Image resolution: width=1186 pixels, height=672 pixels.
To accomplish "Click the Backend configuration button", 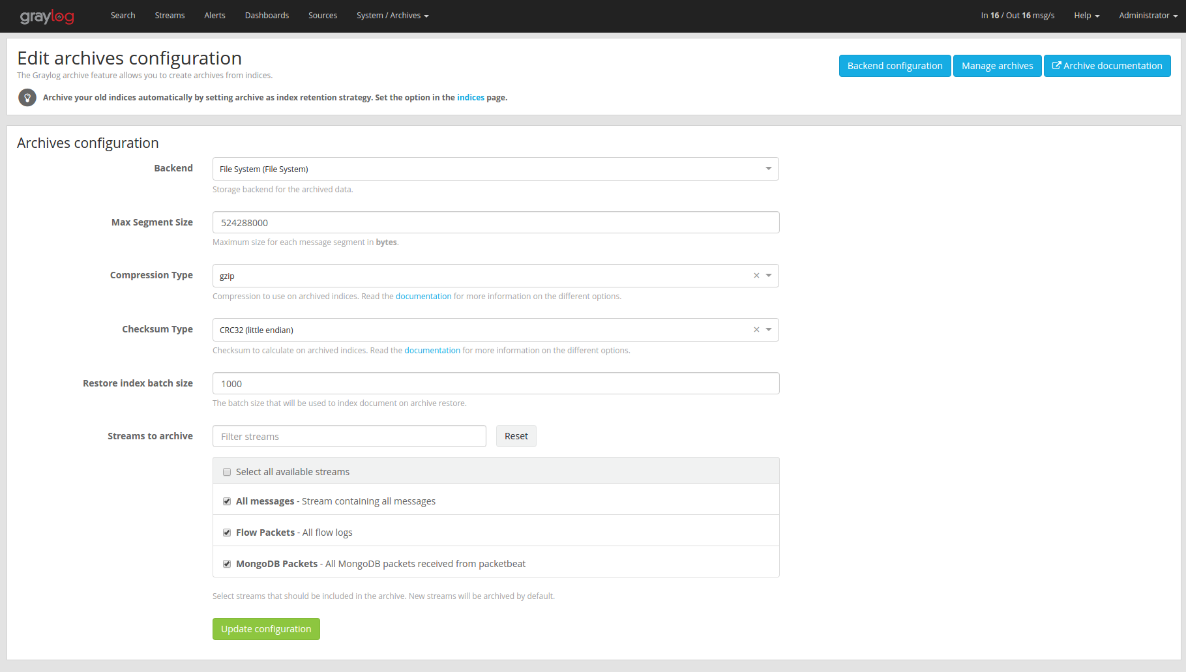I will pyautogui.click(x=895, y=65).
